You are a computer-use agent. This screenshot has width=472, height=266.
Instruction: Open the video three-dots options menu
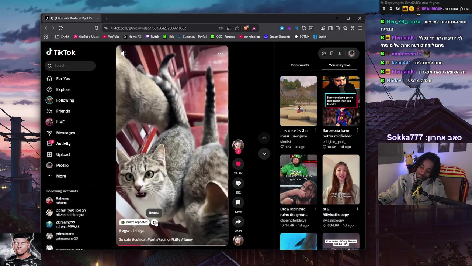tap(221, 54)
